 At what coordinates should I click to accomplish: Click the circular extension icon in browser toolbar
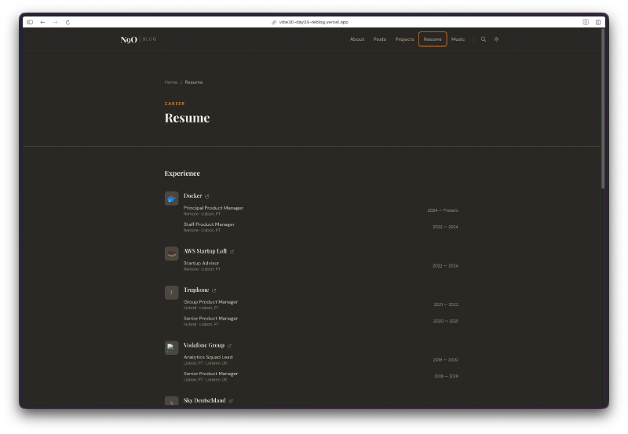click(x=586, y=22)
